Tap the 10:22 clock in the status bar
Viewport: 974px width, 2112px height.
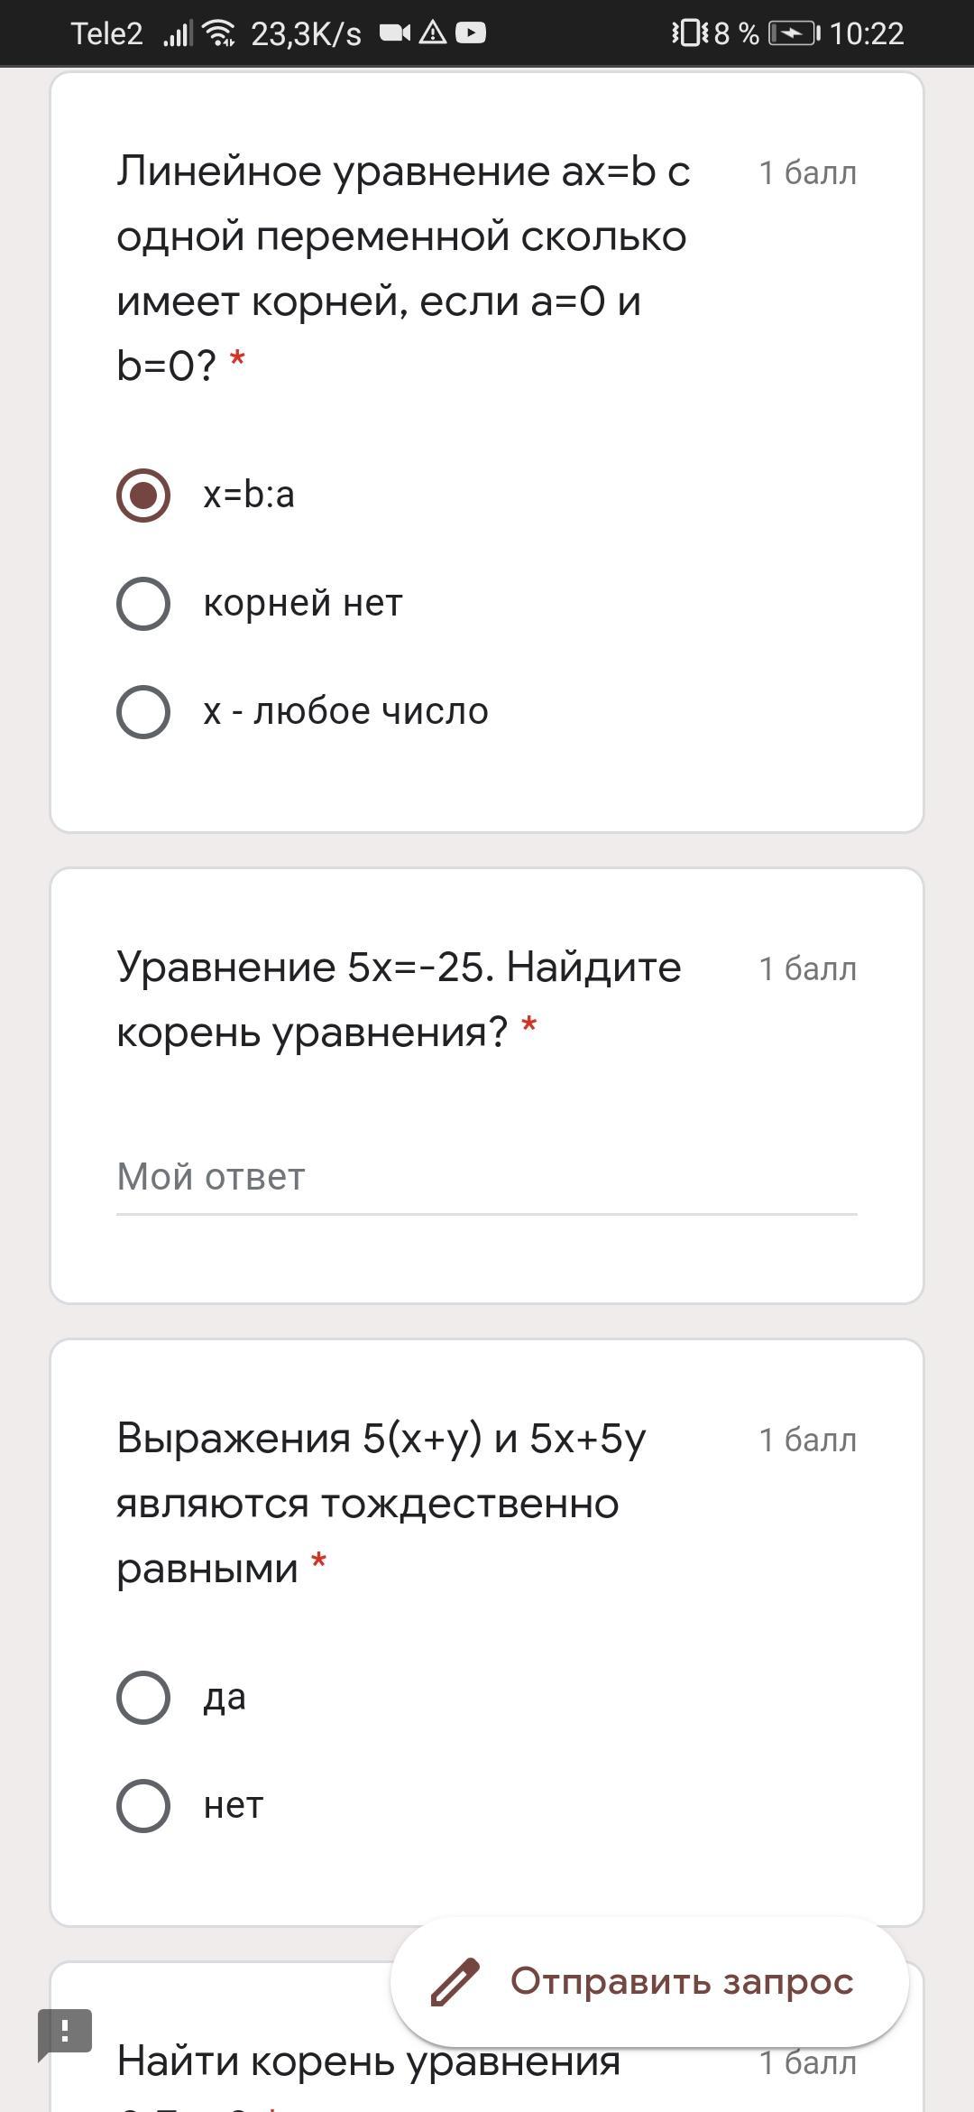tap(866, 33)
